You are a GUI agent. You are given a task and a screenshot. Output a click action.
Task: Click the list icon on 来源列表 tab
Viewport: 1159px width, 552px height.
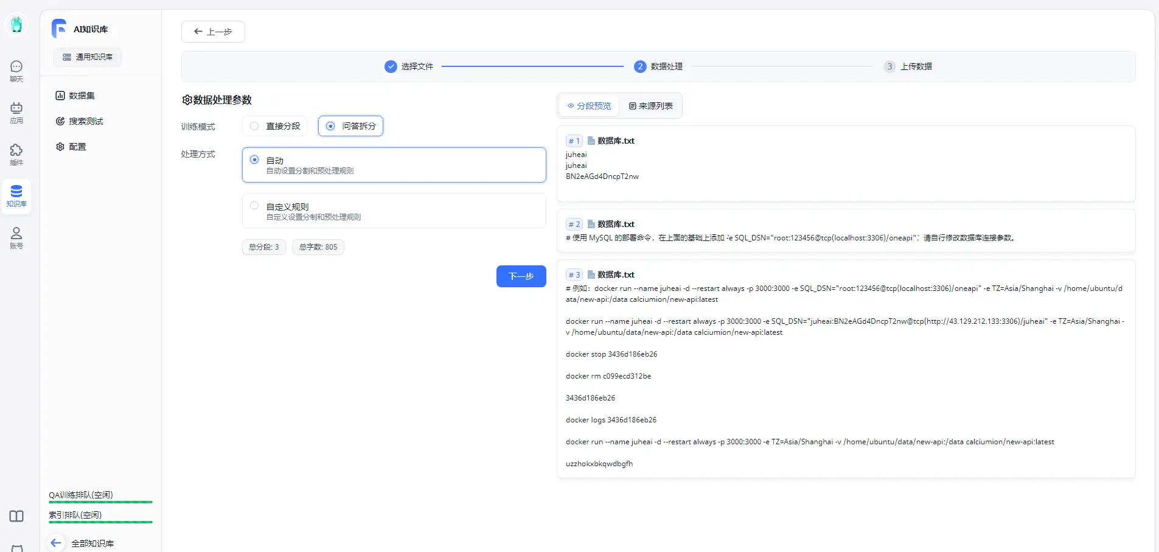click(633, 106)
